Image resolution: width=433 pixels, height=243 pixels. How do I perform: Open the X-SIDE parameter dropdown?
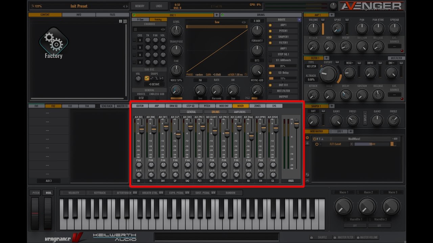coord(257,21)
